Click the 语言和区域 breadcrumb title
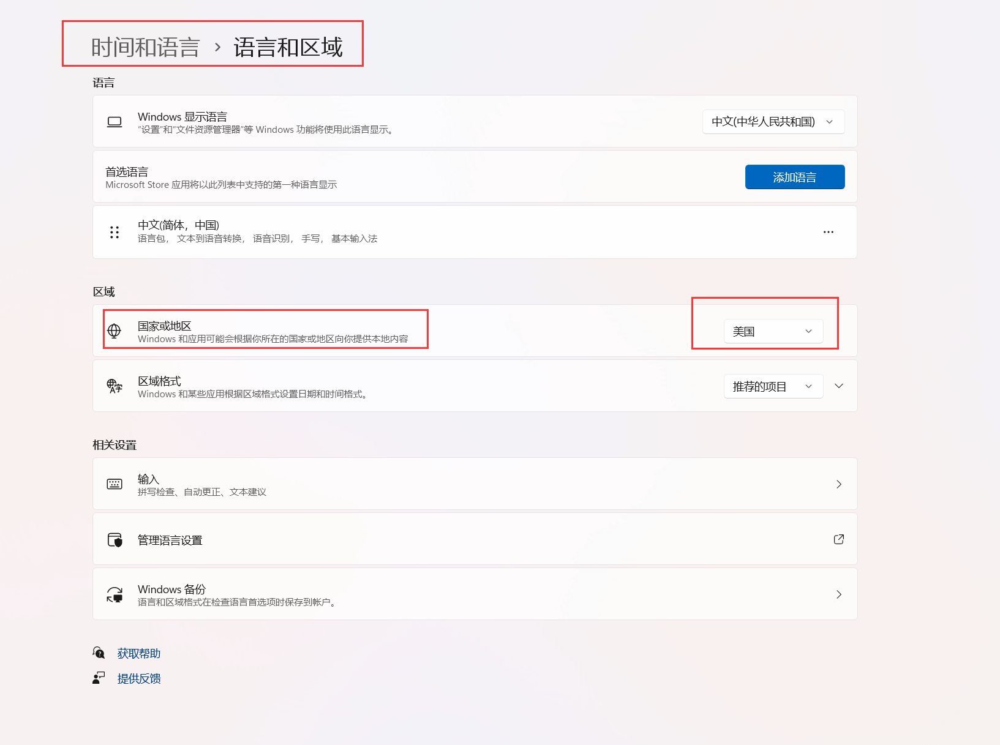 pos(288,47)
